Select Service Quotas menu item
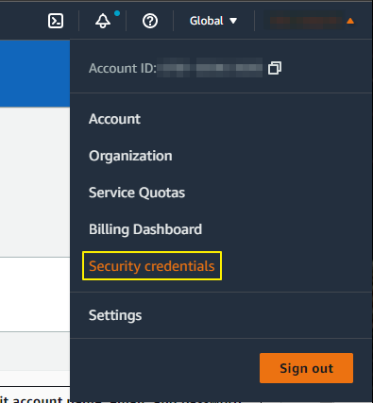The width and height of the screenshot is (373, 403). (137, 193)
